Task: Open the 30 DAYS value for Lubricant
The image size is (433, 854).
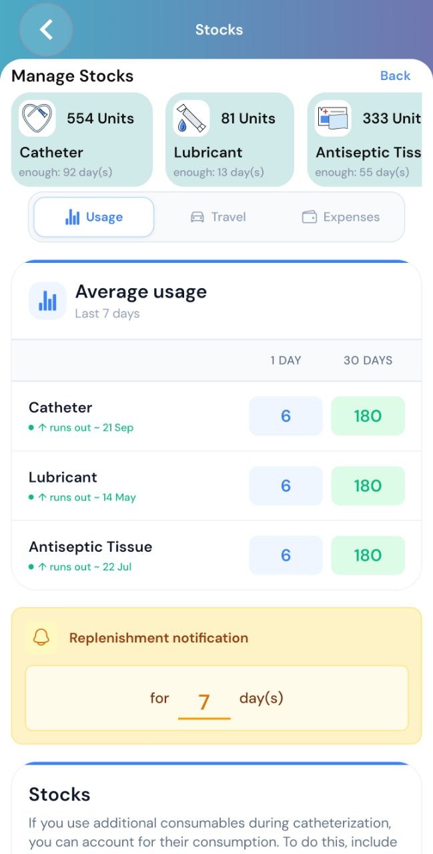Action: (368, 486)
